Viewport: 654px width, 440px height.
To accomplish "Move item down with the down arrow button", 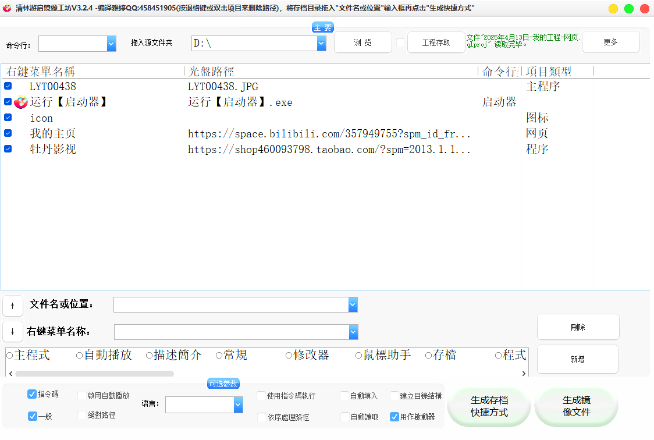I will pyautogui.click(x=13, y=332).
